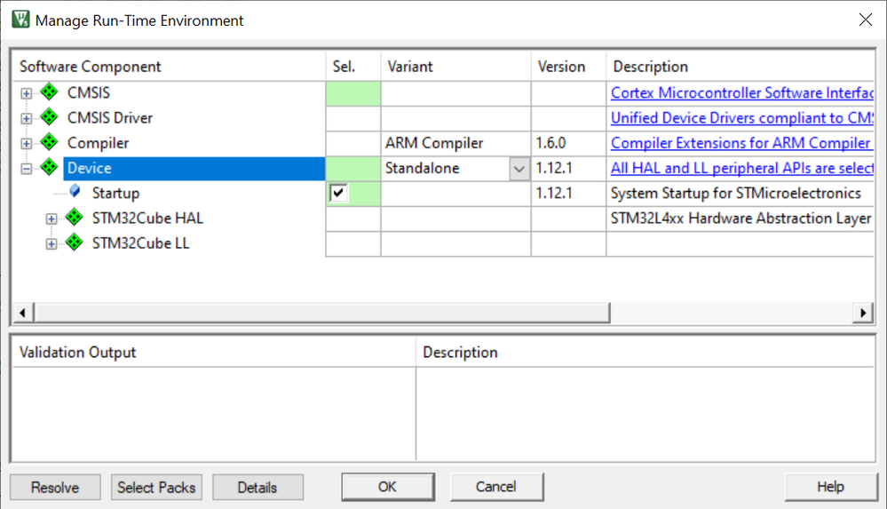This screenshot has width=887, height=509.
Task: Click the STM32Cube LL green diamond icon
Action: coord(74,243)
